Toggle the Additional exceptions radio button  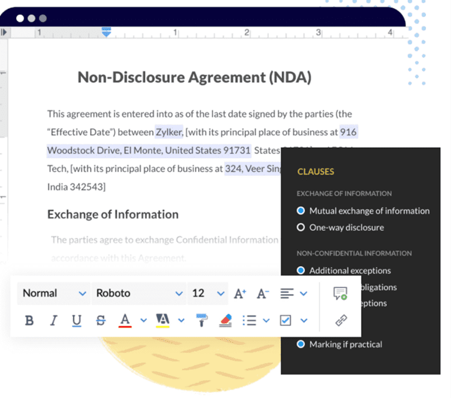(301, 271)
